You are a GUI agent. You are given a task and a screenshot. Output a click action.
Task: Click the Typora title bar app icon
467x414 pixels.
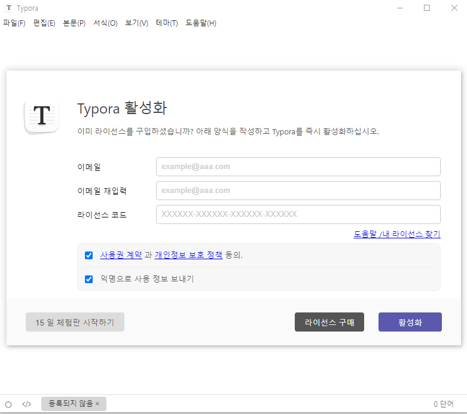tap(9, 8)
